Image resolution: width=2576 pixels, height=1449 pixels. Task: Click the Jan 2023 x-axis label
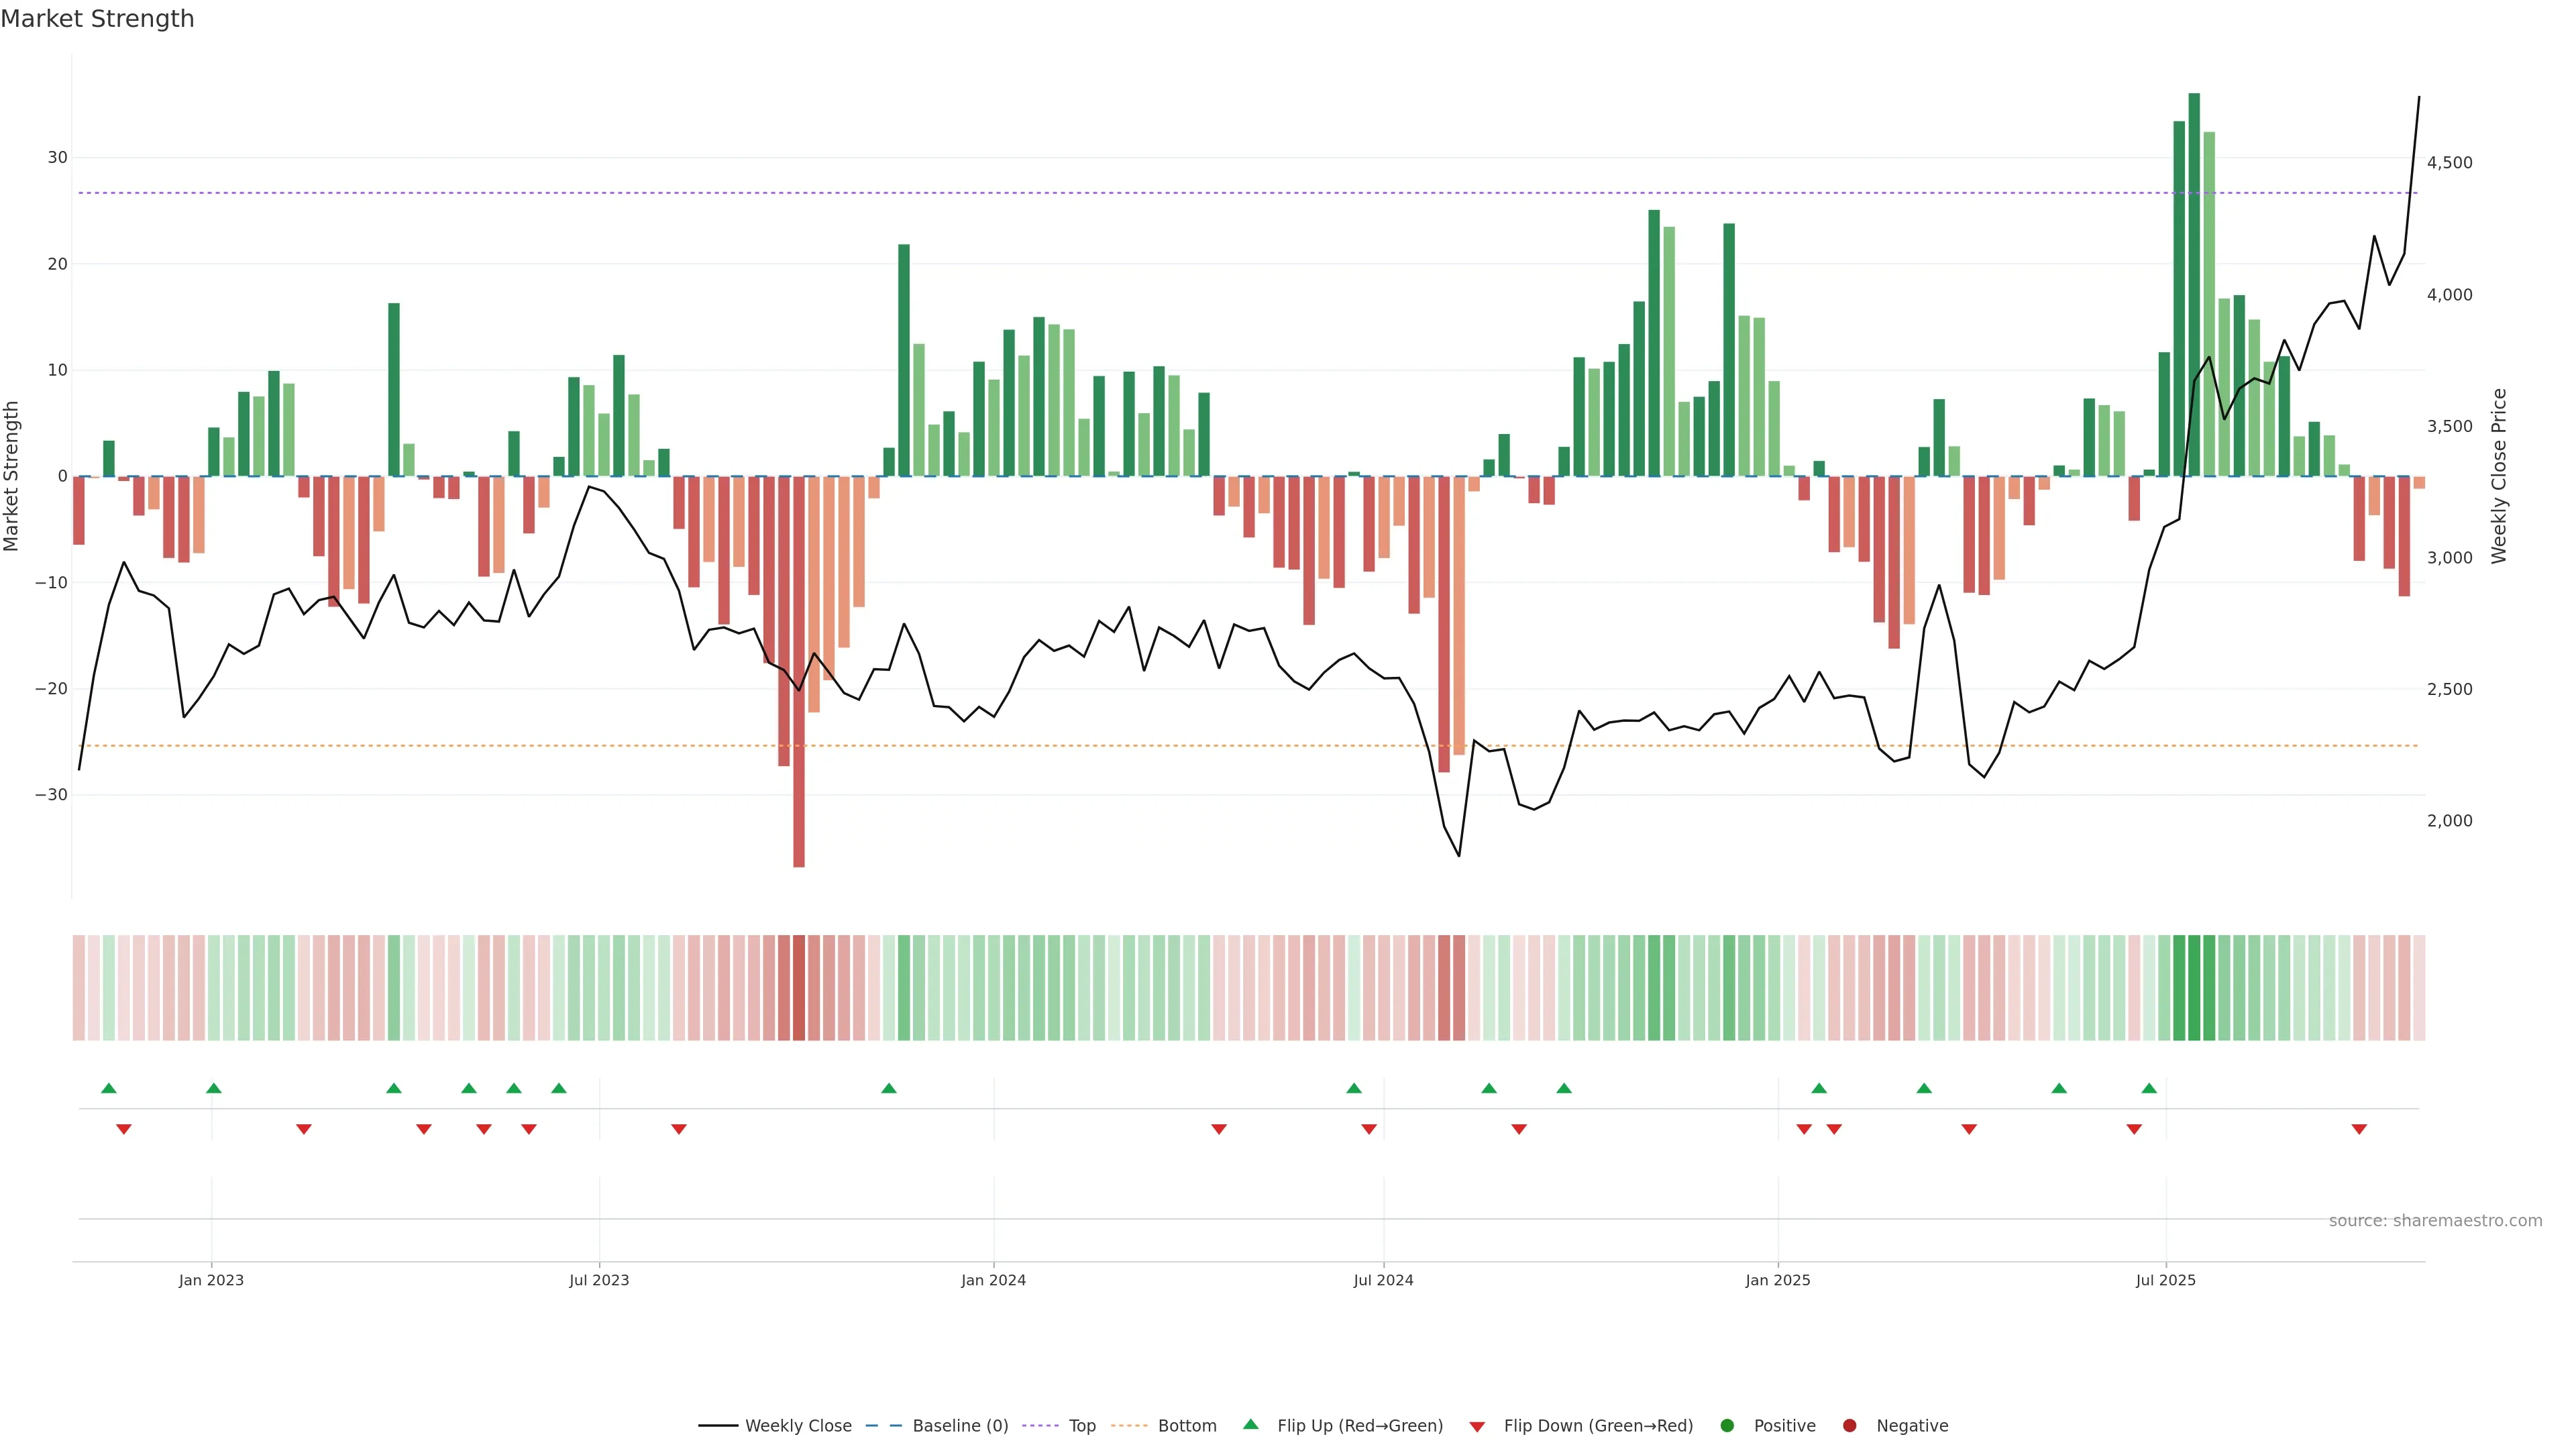click(x=211, y=1280)
